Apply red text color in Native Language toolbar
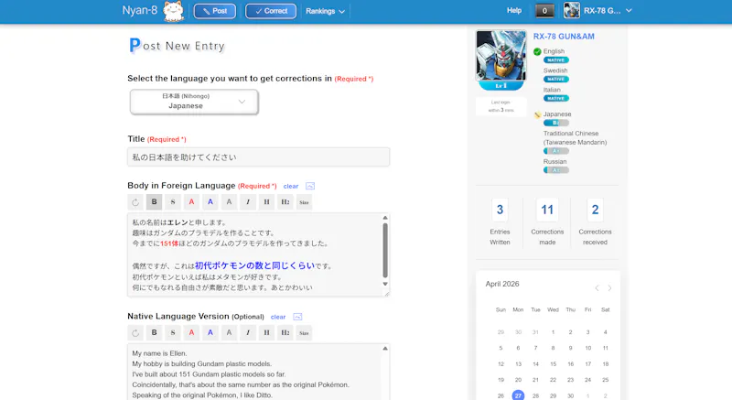This screenshot has height=400, width=732. tap(191, 333)
